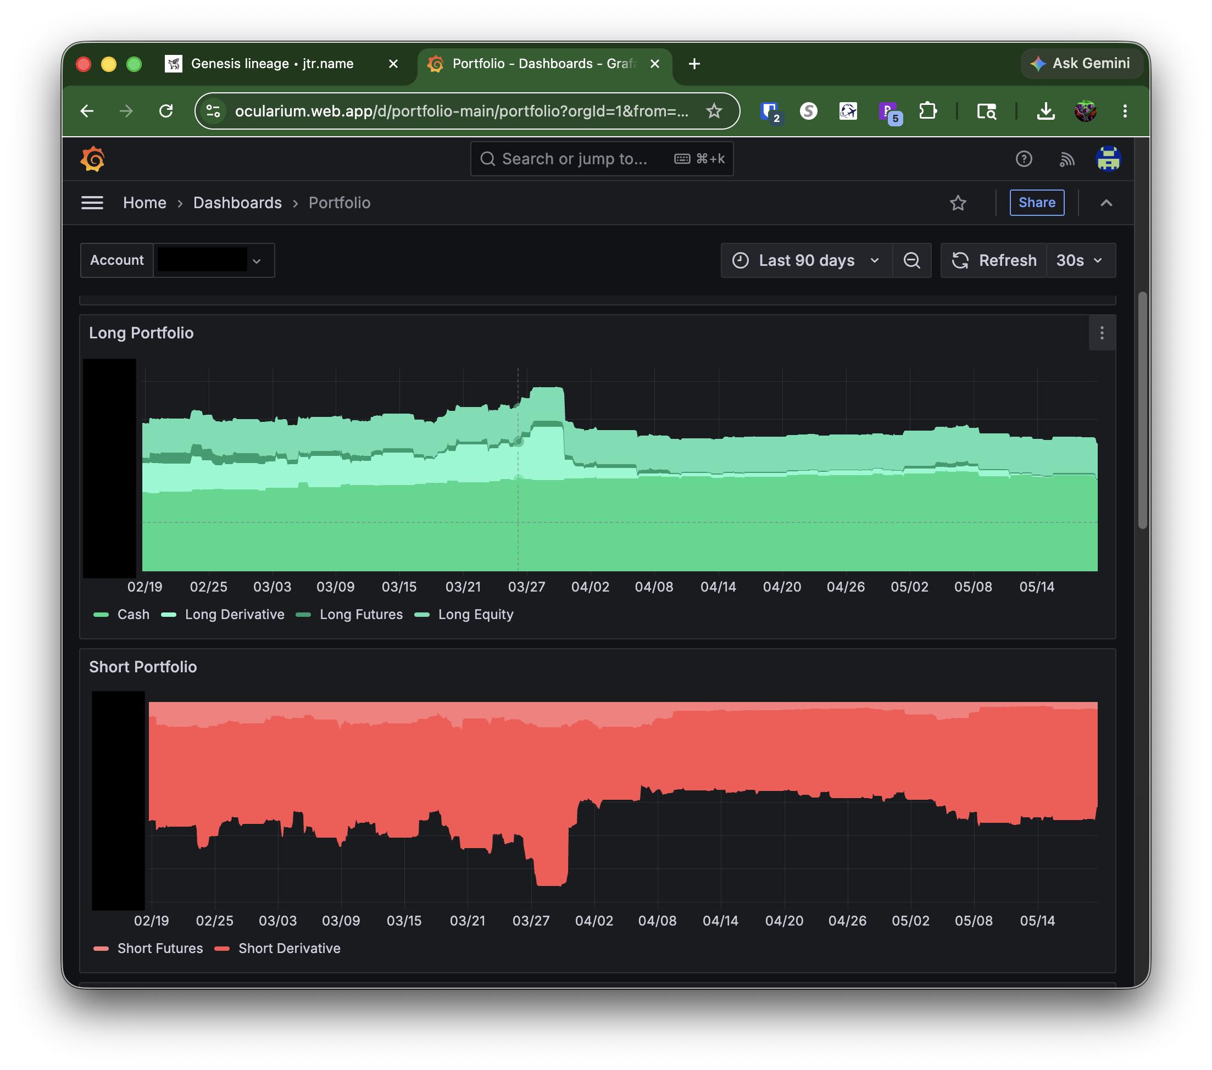Viewport: 1212px width, 1070px height.
Task: Open the 30s refresh interval dropdown
Action: [x=1080, y=260]
